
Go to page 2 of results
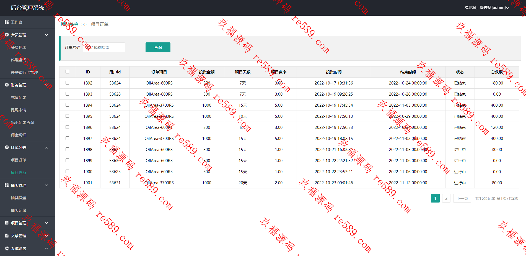(x=446, y=198)
